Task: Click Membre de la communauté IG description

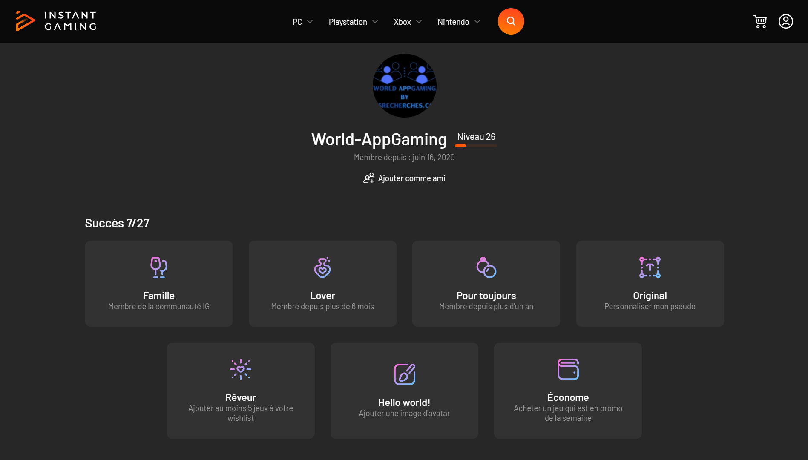Action: coord(159,306)
